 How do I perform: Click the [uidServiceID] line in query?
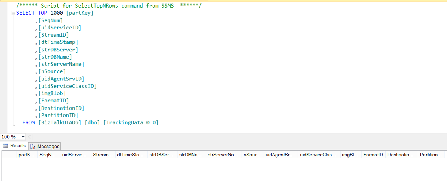tap(60, 28)
